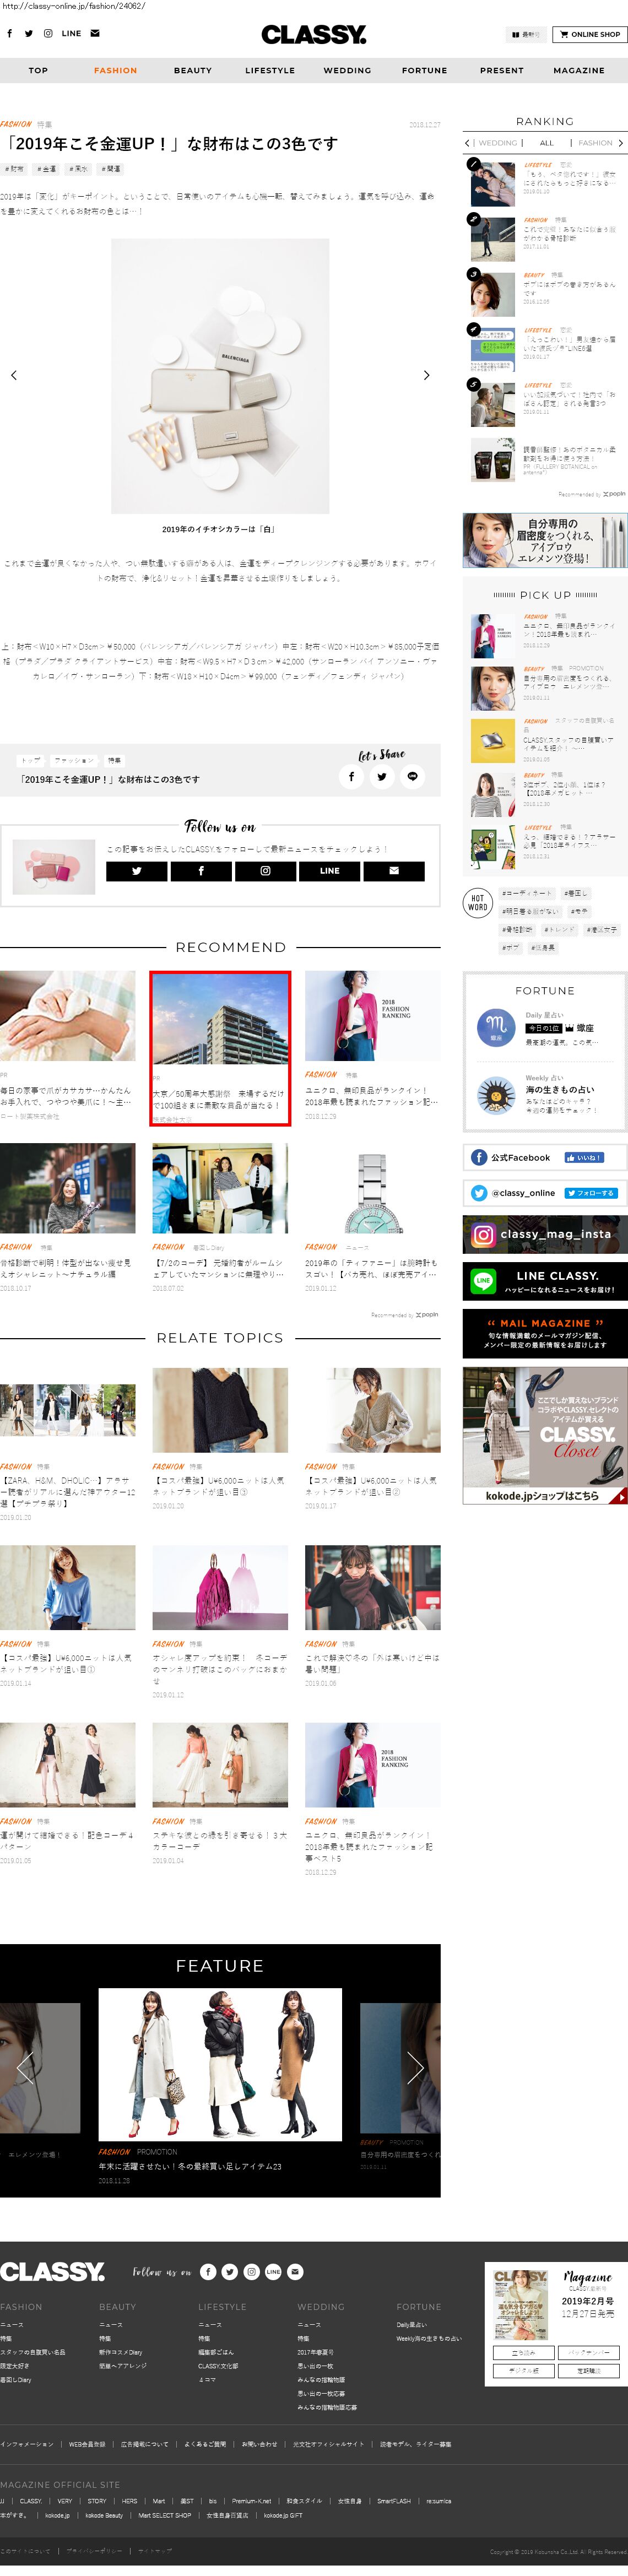The height and width of the screenshot is (2576, 628).
Task: Share the article via the Twitter circle icon
Action: pos(382,776)
